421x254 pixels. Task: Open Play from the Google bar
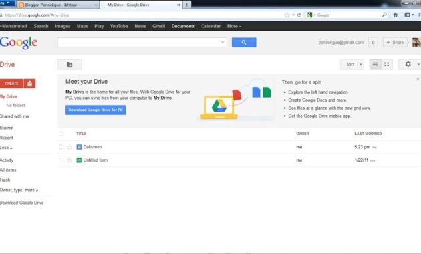point(99,26)
